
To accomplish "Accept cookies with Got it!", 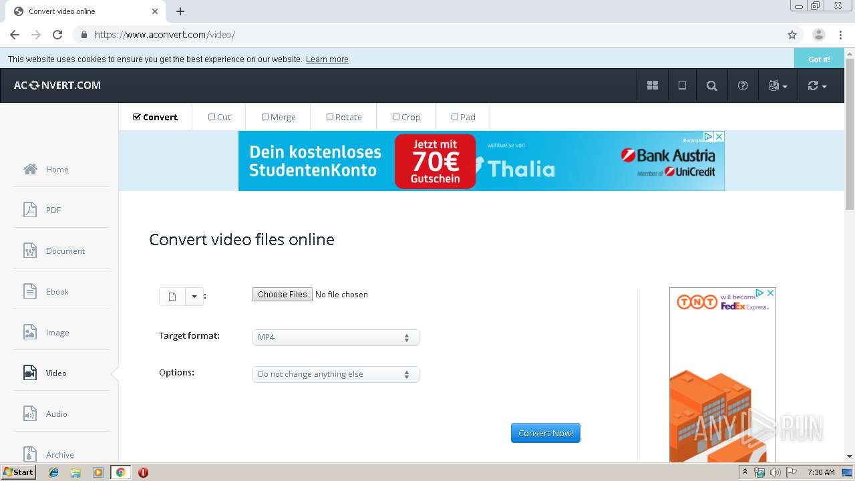I will (819, 59).
